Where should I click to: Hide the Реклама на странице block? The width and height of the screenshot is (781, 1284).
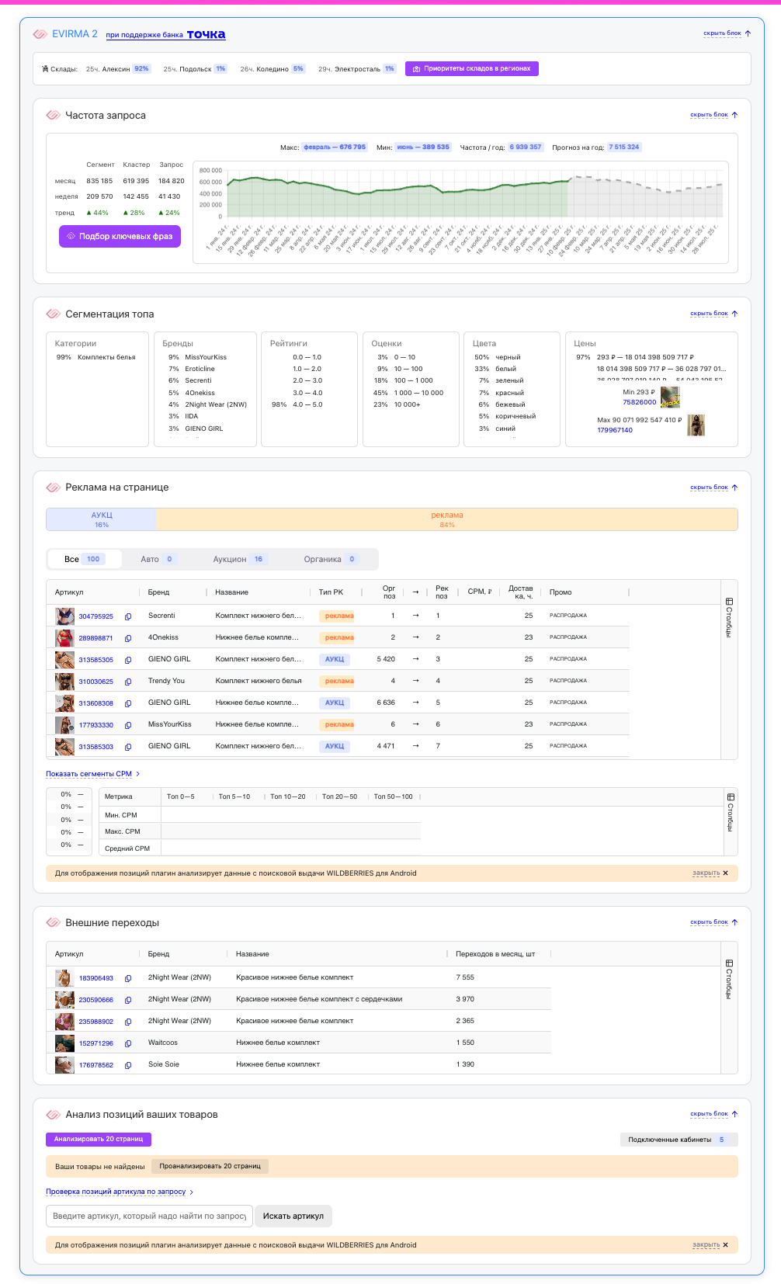coord(713,488)
